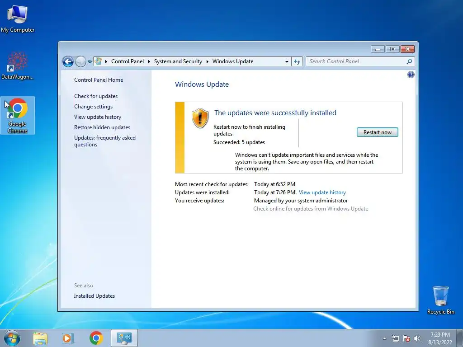Click 'The updates were successfully installed' heading
Screen dimensions: 463x347
275,113
